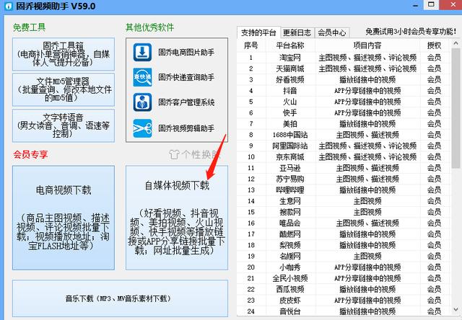This screenshot has width=462, height=320.
Task: Click the app icon in title bar
Action: (x=9, y=6)
